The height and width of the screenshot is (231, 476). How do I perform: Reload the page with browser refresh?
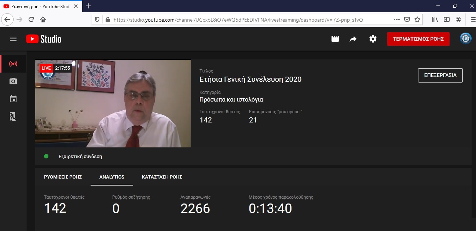pyautogui.click(x=31, y=20)
